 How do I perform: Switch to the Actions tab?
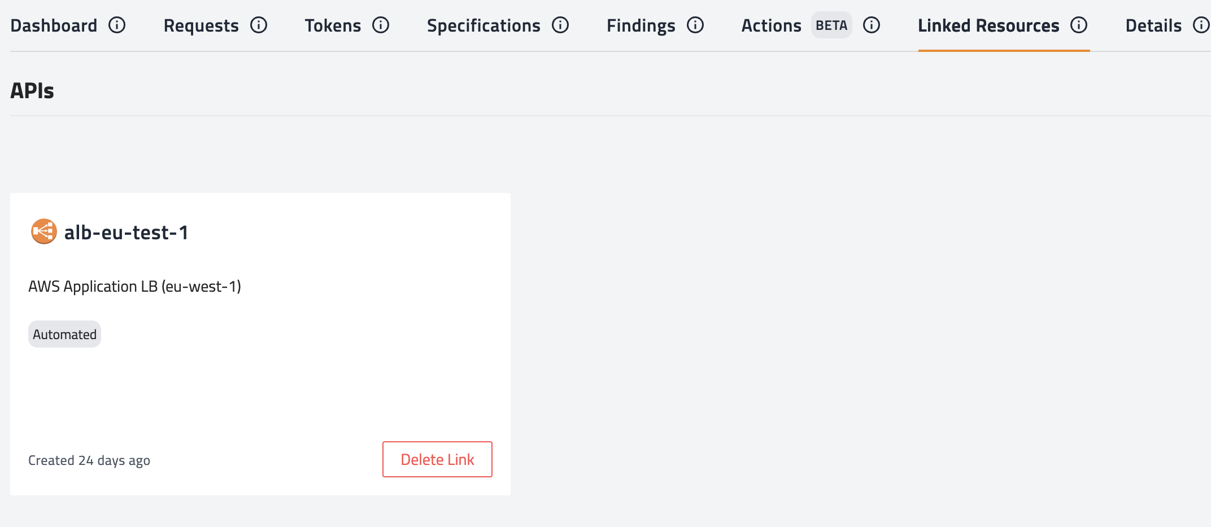click(x=771, y=26)
